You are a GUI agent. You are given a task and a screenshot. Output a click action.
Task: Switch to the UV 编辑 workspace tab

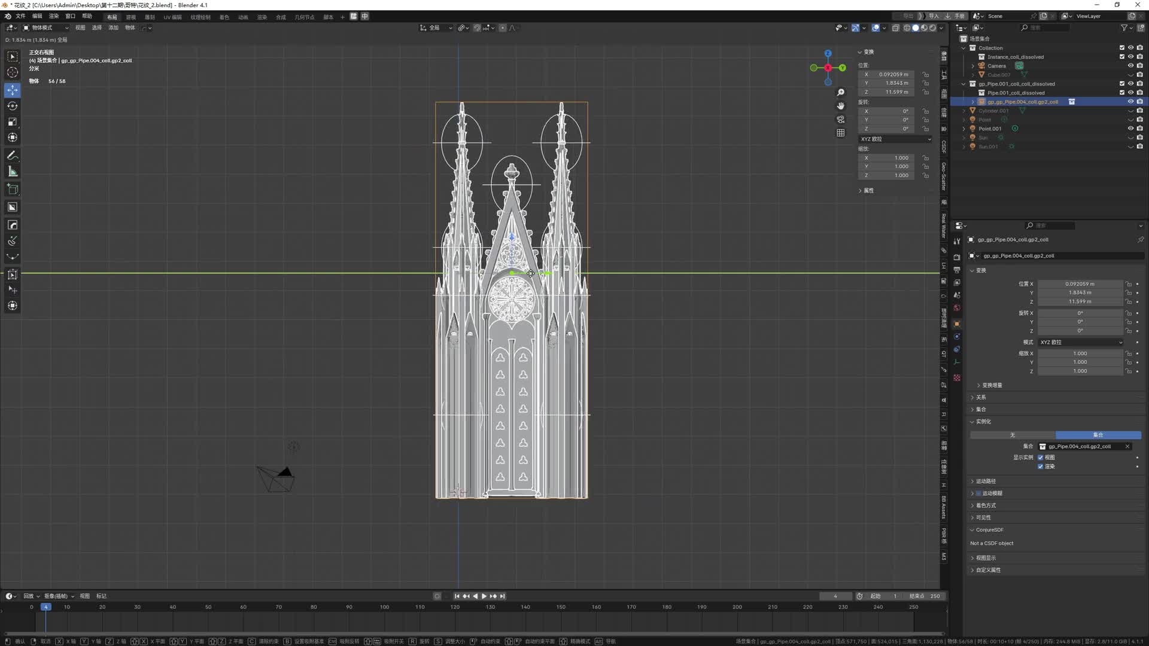[172, 17]
